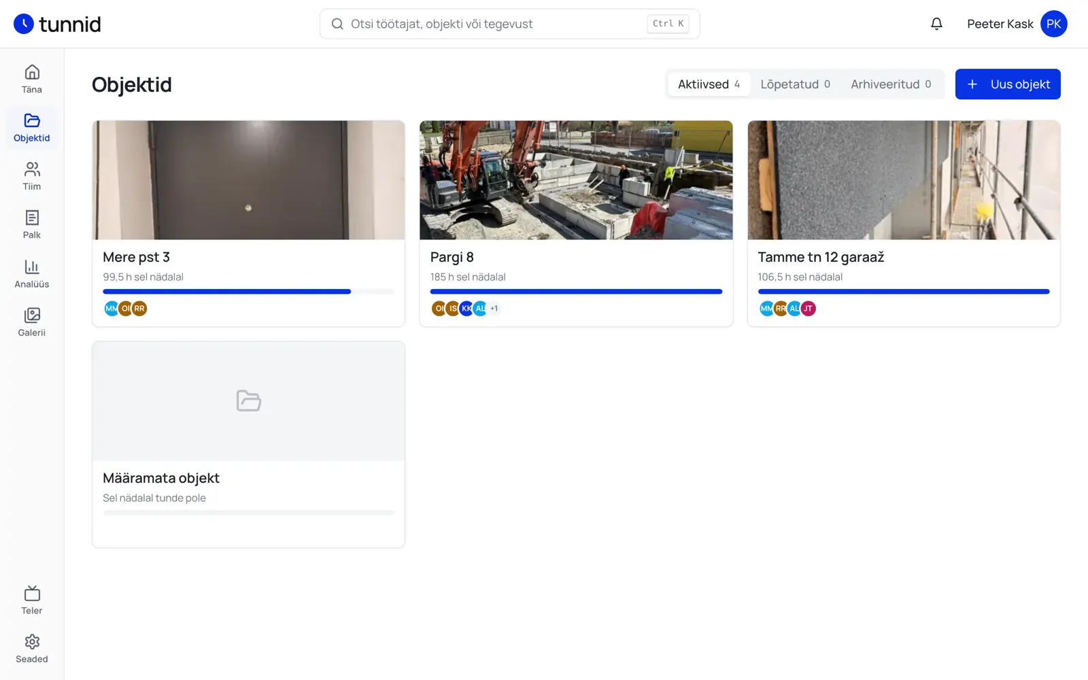Click the Mere pst 3 progress bar
Viewport: 1088px width, 680px height.
pos(248,292)
